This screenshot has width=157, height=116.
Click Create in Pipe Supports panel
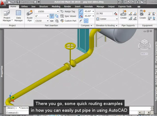123,14
